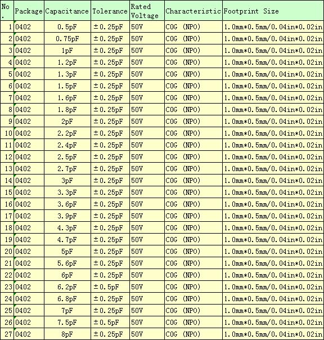Click the 7.5pF capacitance cell
This screenshot has width=324, height=340.
(67, 323)
